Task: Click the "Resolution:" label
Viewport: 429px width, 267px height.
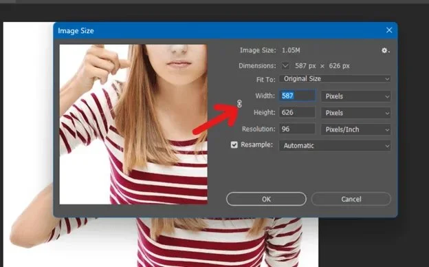Action: pyautogui.click(x=258, y=129)
